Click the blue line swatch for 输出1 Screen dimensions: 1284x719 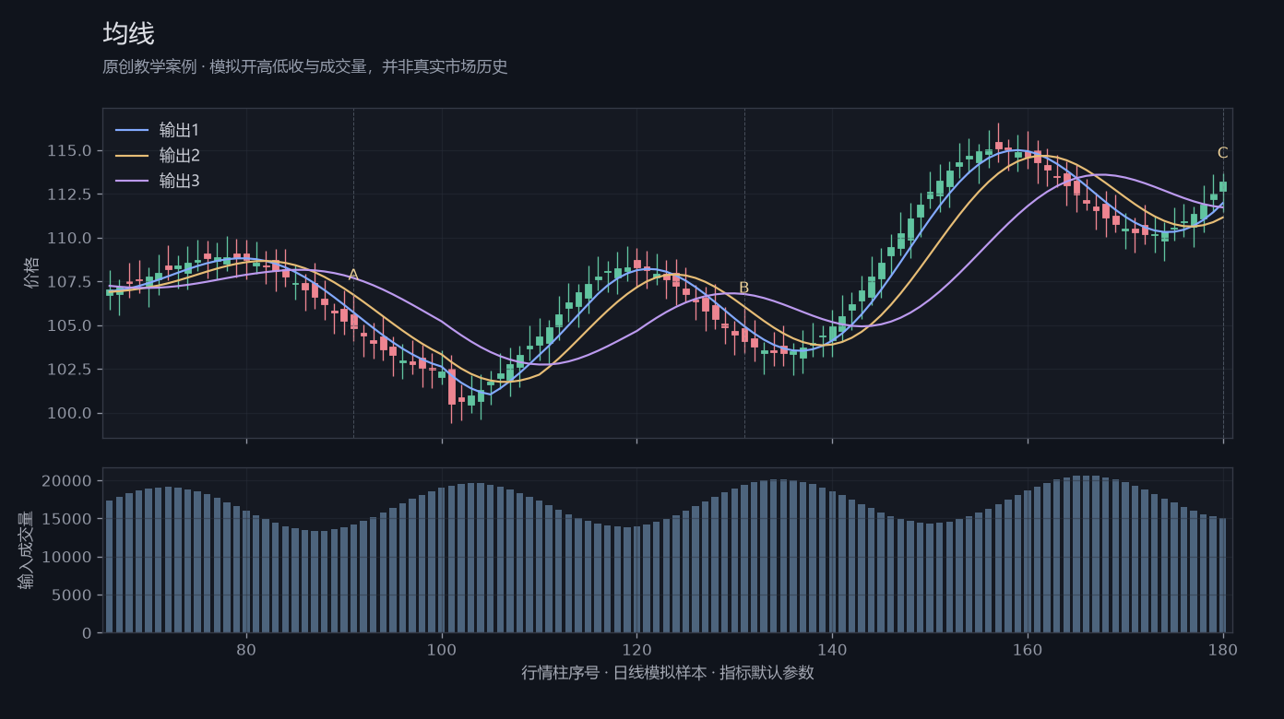[x=131, y=130]
